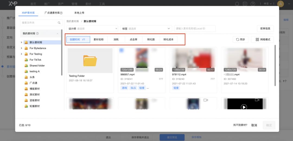The image size is (293, 141).
Task: Expand the For Testing tree node
Action: click(x=21, y=54)
